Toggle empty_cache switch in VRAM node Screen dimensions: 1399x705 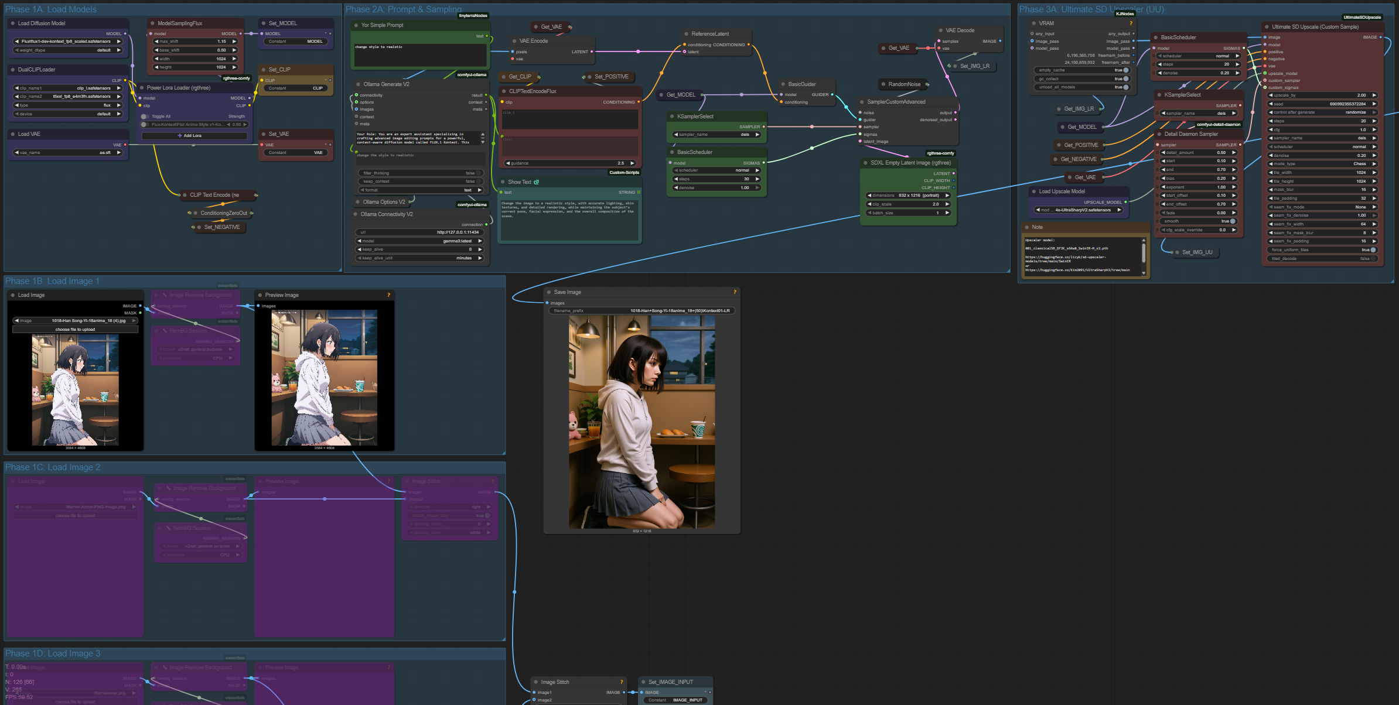tap(1125, 70)
